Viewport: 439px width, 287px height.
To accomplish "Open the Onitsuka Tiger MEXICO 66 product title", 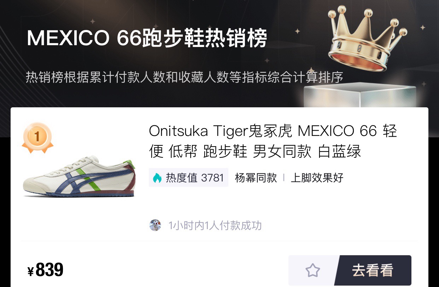I will tap(273, 142).
